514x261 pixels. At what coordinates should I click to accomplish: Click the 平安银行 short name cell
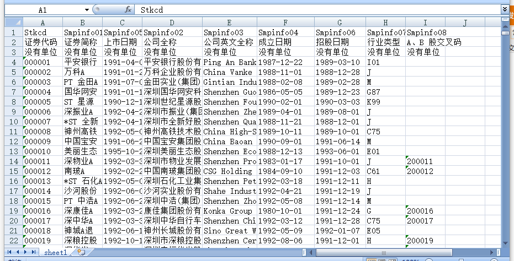(x=83, y=62)
